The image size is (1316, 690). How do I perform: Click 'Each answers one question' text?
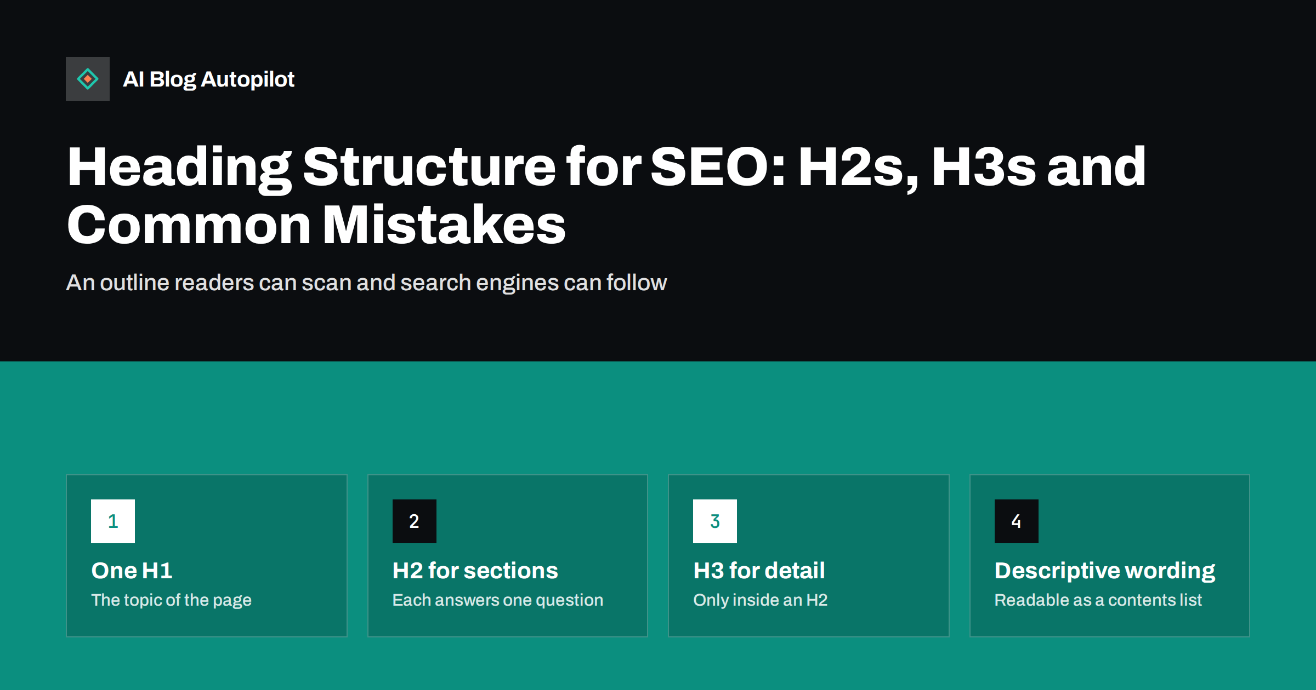[x=498, y=600]
